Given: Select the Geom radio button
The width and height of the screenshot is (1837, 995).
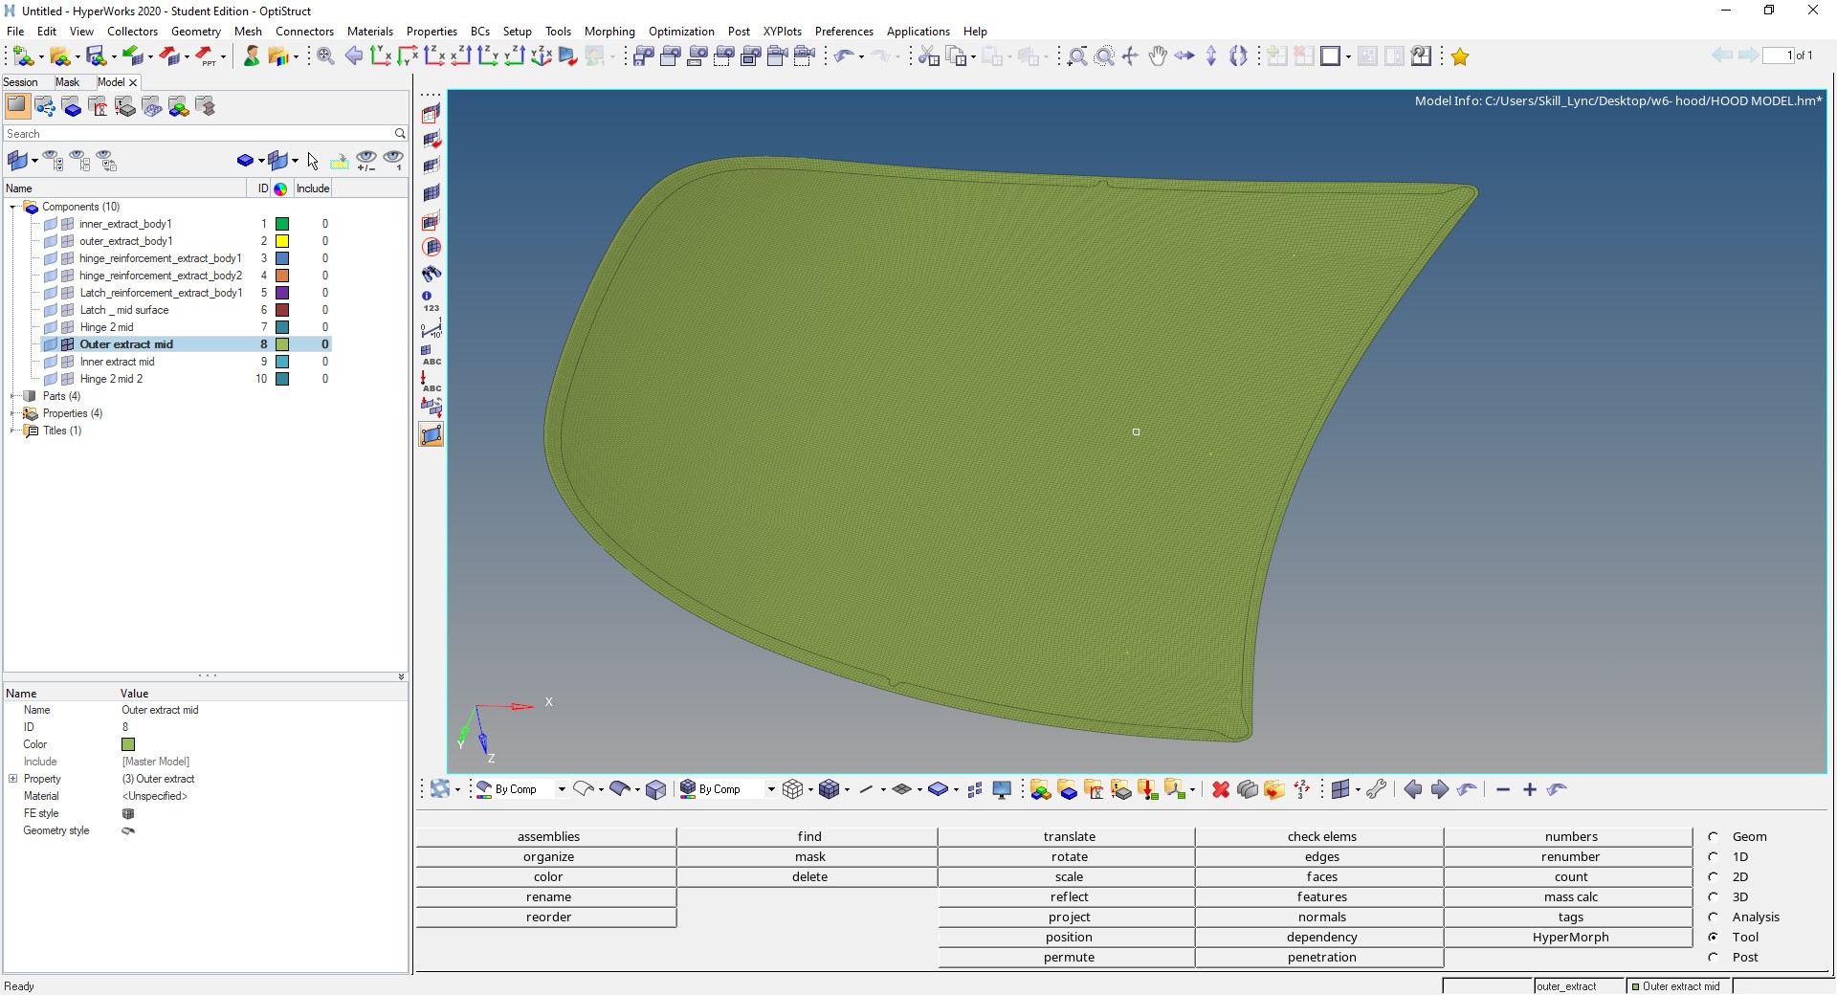Looking at the screenshot, I should [x=1714, y=836].
